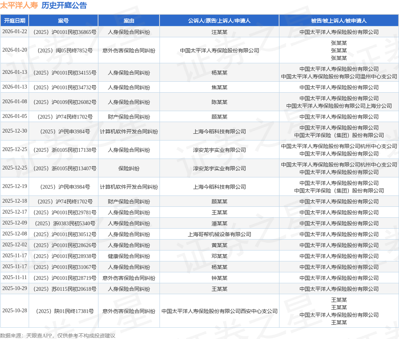
Task: Select plaintiff 上海哥帮机械设备有限公司
Action: pyautogui.click(x=219, y=235)
